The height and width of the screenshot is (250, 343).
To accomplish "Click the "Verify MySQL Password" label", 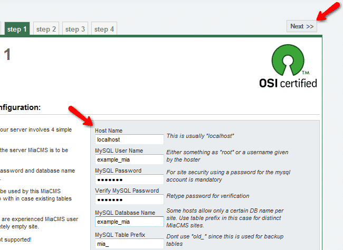I will click(126, 191).
